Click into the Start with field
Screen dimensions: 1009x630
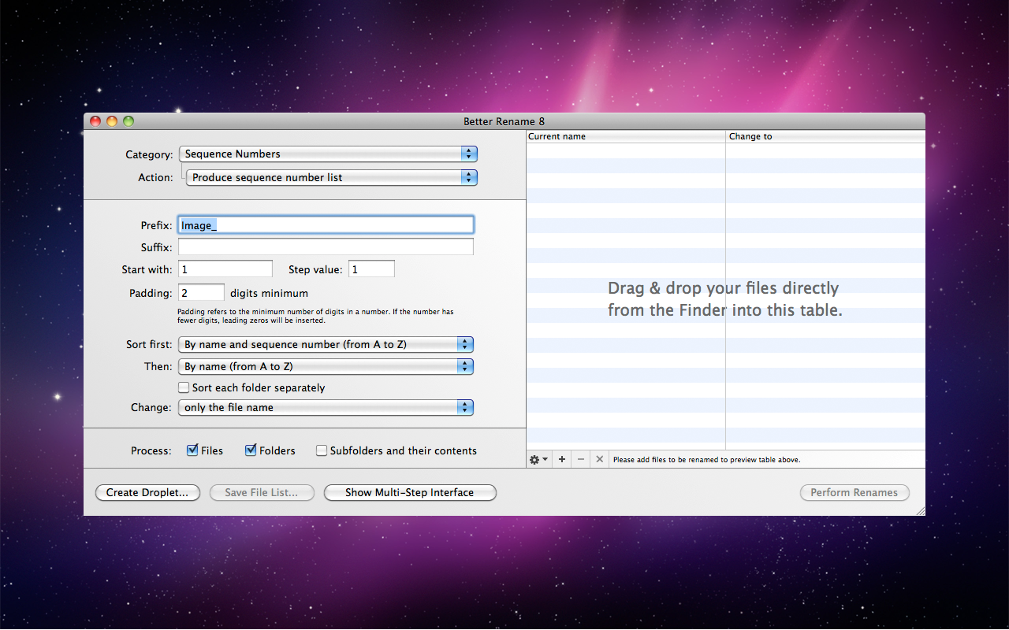click(225, 269)
